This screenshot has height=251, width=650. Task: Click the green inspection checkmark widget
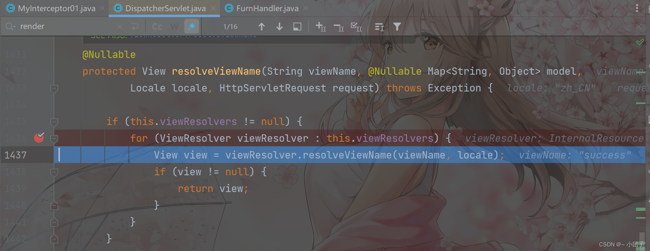click(640, 42)
